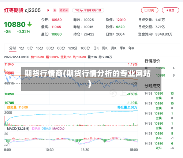Click the 昨收 value 10925
This screenshot has height=158, width=183.
pyautogui.click(x=89, y=20)
